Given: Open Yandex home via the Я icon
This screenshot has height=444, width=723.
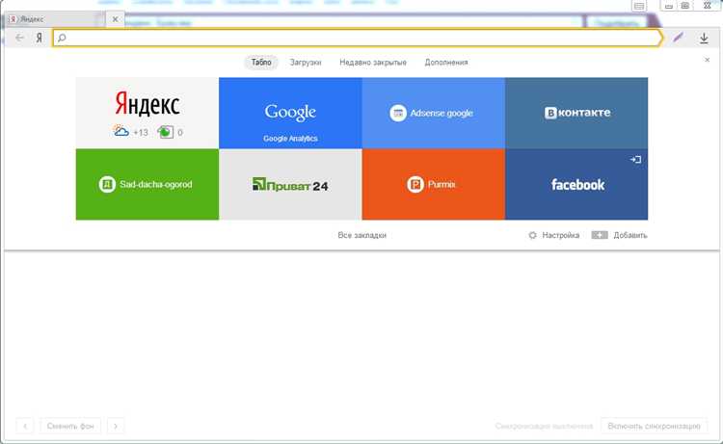Looking at the screenshot, I should [x=40, y=38].
